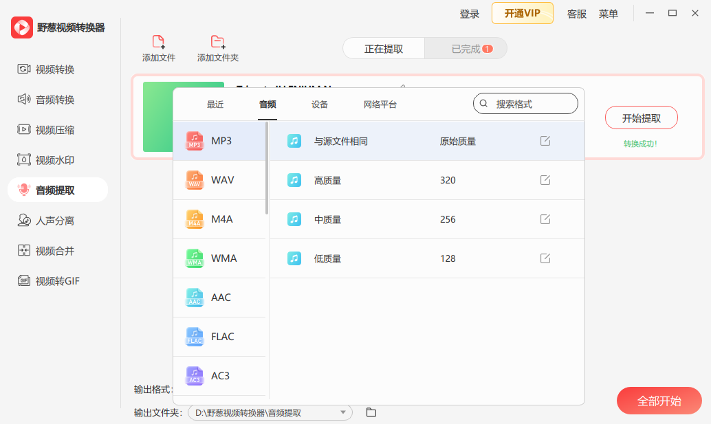
Task: Select the 低质量 128 quality option
Action: coord(385,258)
